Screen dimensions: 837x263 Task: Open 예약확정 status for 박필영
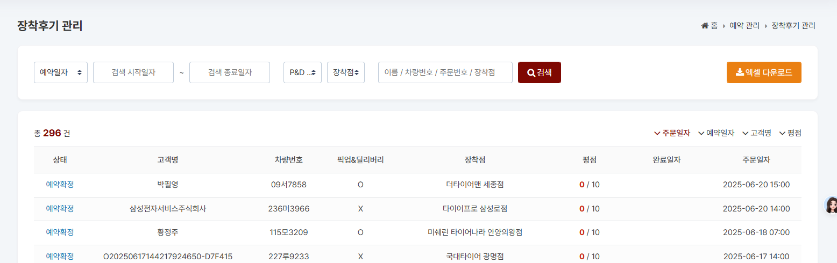tap(60, 185)
